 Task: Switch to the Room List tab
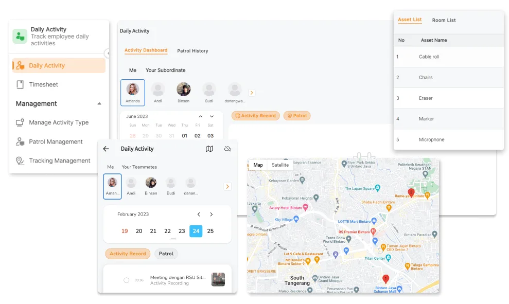[444, 20]
